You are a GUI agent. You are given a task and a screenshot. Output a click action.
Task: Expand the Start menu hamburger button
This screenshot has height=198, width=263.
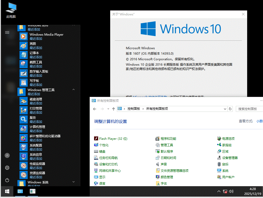[7, 32]
